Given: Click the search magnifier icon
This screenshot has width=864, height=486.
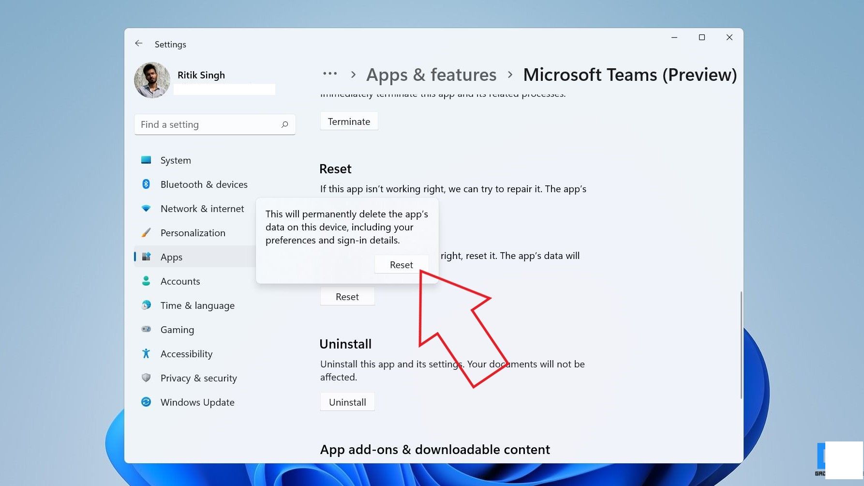Looking at the screenshot, I should click(285, 124).
